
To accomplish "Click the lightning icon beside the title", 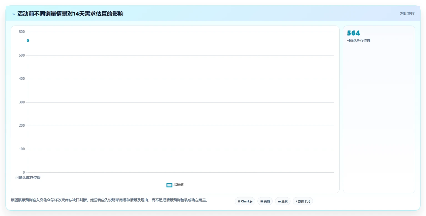I will (x=13, y=14).
